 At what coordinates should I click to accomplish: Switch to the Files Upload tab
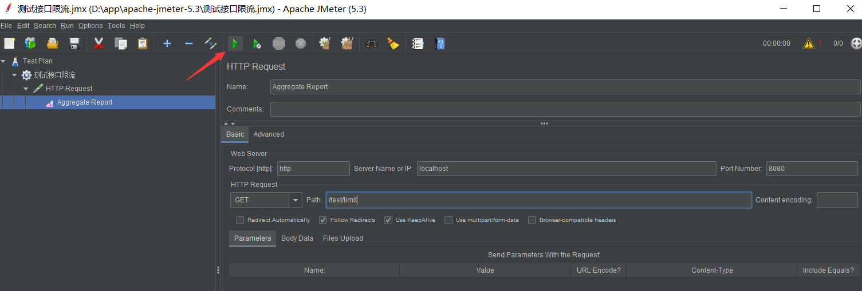pos(343,238)
